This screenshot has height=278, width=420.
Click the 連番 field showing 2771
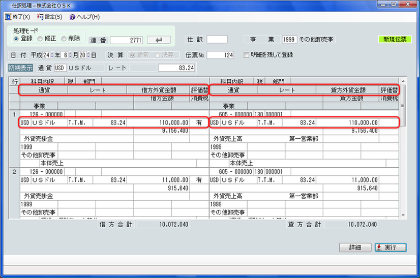point(127,40)
